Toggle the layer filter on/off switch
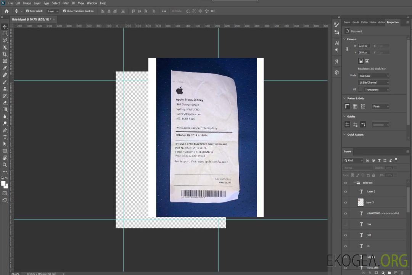 point(396,160)
